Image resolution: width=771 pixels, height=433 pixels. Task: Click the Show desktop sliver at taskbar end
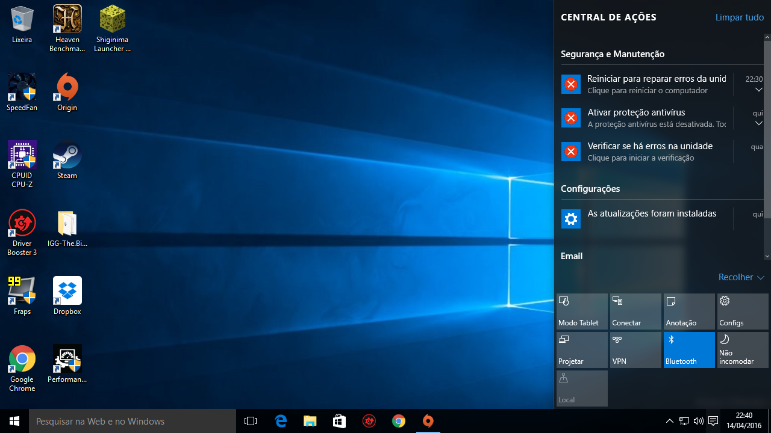769,421
